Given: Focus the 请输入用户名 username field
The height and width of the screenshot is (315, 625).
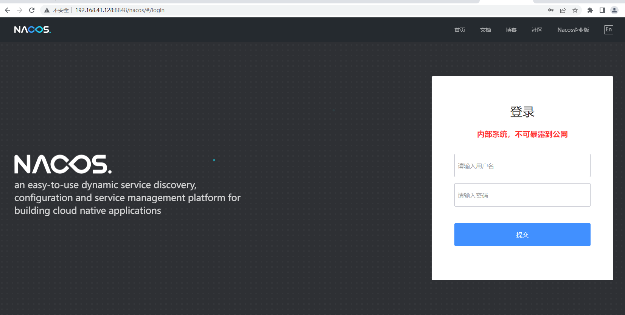Looking at the screenshot, I should (x=522, y=165).
